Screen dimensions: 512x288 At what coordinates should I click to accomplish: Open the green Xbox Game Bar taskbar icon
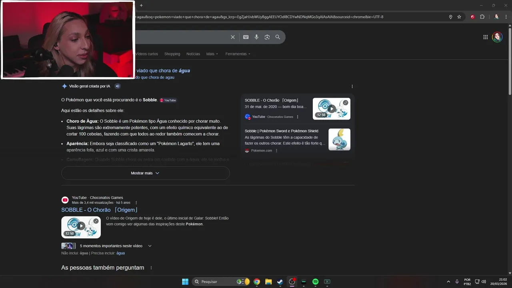(x=327, y=282)
